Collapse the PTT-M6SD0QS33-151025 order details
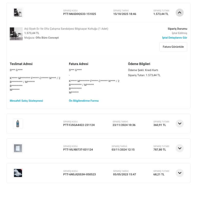 pos(180,12)
